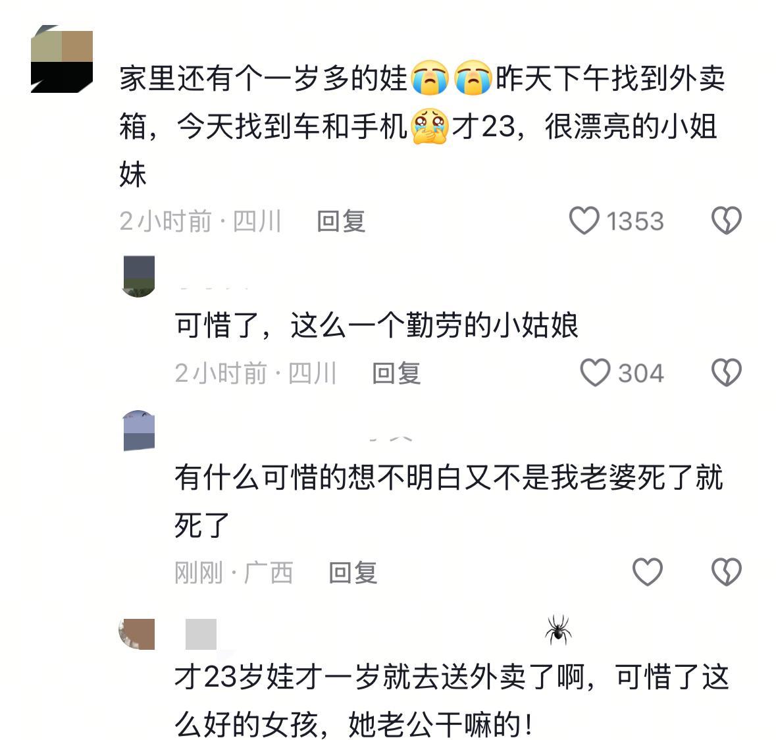
Task: Open the top commenter's avatar
Action: pyautogui.click(x=62, y=59)
